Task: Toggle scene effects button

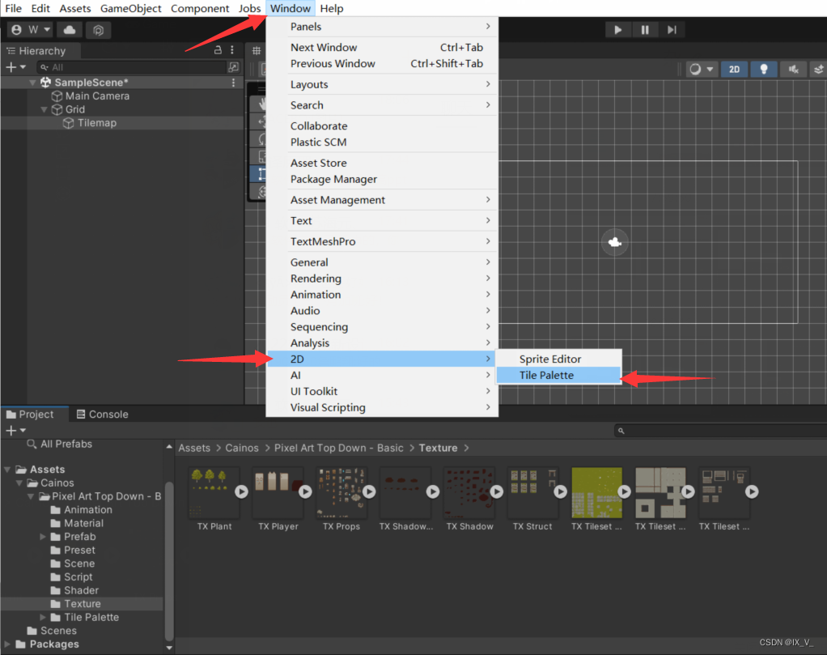Action: click(819, 69)
